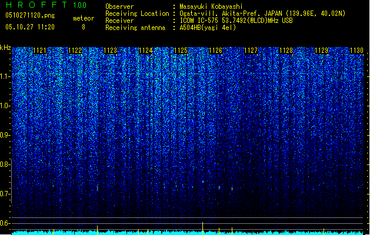Click the 1124 time marker
This screenshot has width=370, height=235.
tap(146, 51)
